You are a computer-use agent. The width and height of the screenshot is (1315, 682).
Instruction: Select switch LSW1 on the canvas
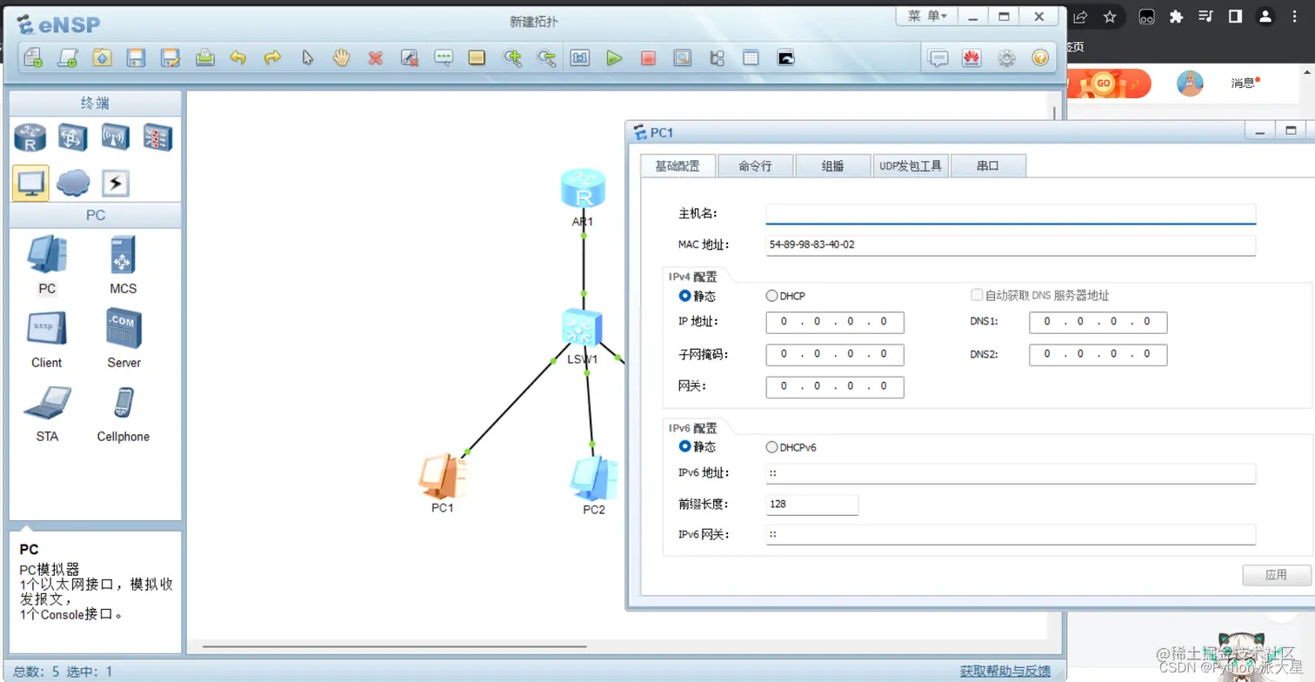[582, 327]
